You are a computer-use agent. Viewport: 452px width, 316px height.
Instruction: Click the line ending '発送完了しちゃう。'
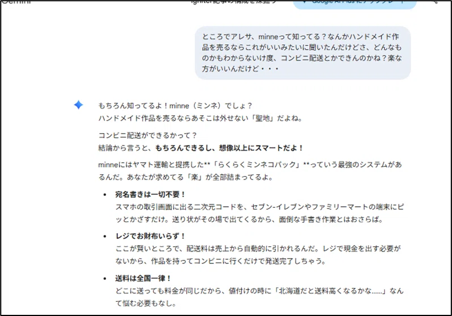pos(221,261)
